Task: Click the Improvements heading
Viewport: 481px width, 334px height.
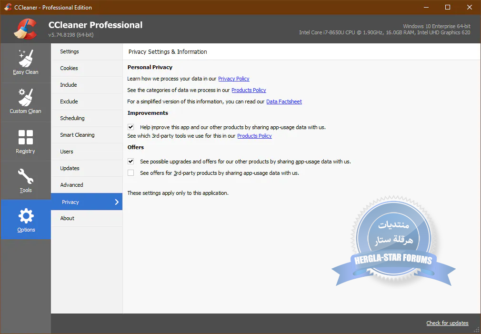Action: pyautogui.click(x=148, y=113)
